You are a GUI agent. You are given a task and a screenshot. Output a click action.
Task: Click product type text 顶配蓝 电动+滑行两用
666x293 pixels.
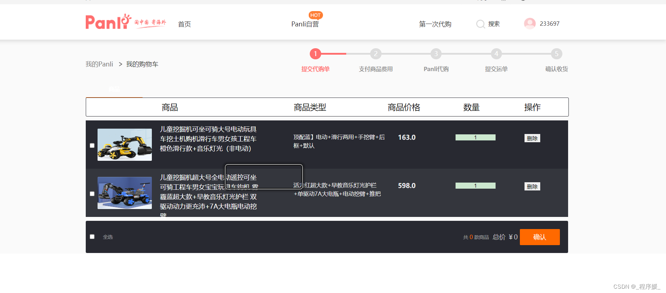click(339, 141)
